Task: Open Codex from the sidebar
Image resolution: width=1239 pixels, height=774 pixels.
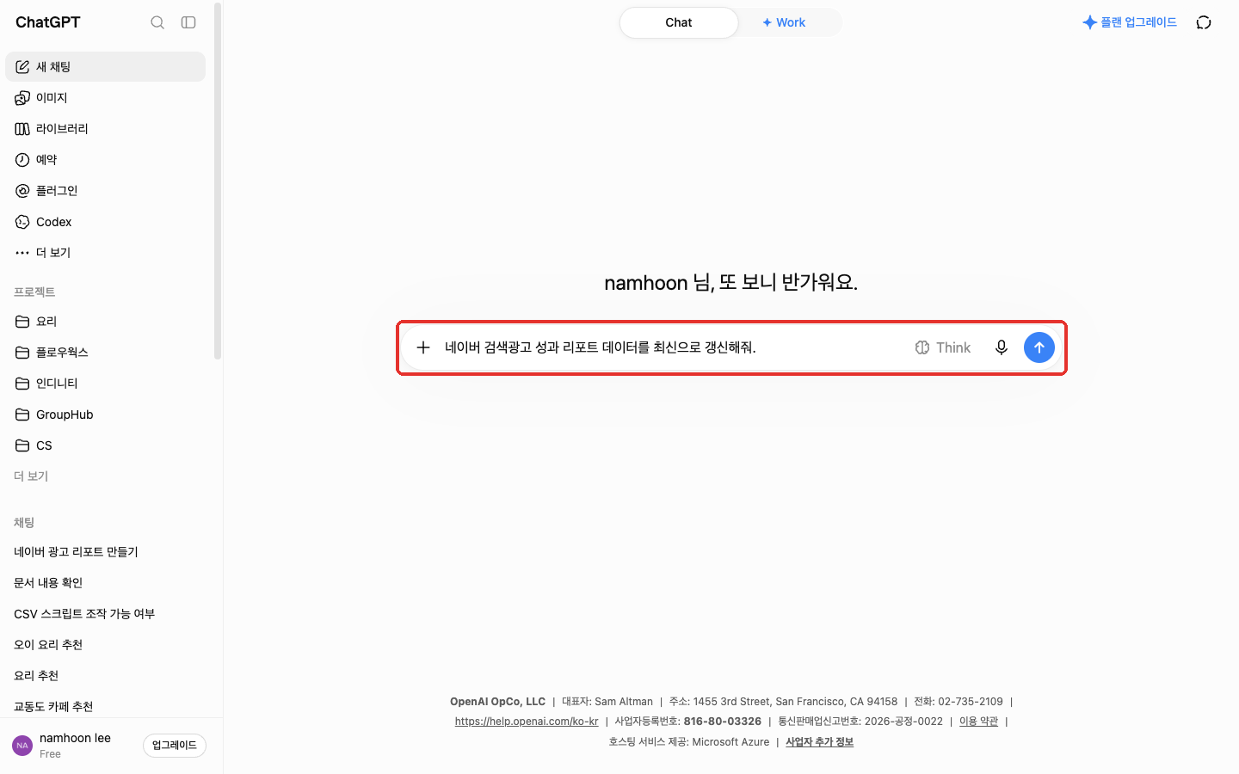Action: 105,222
